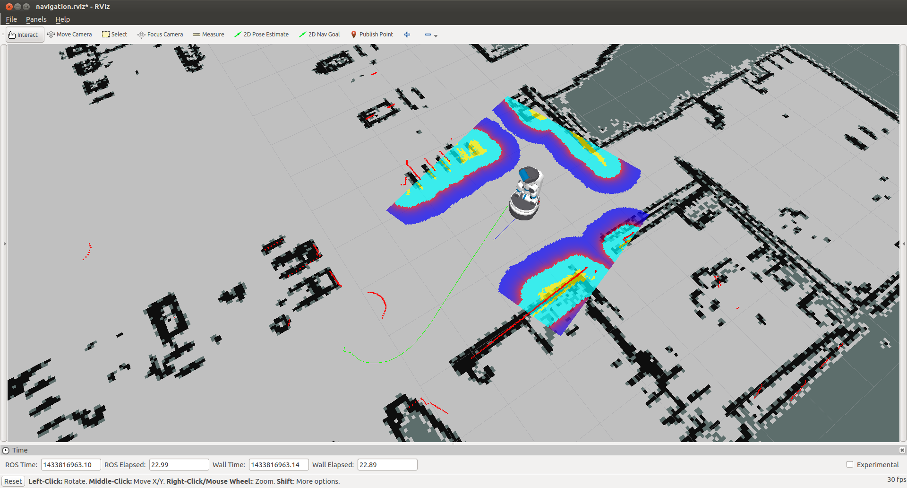This screenshot has width=907, height=488.
Task: Open the remove-tool dropdown arrow
Action: pyautogui.click(x=436, y=35)
